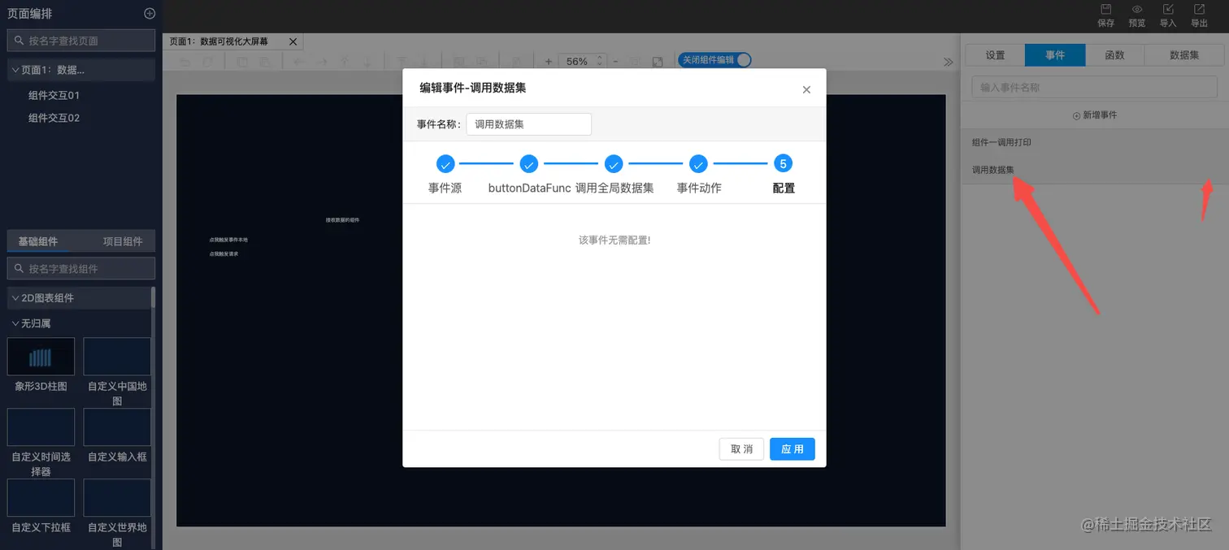This screenshot has width=1229, height=550.
Task: Click step 5 配置 circle
Action: (x=783, y=164)
